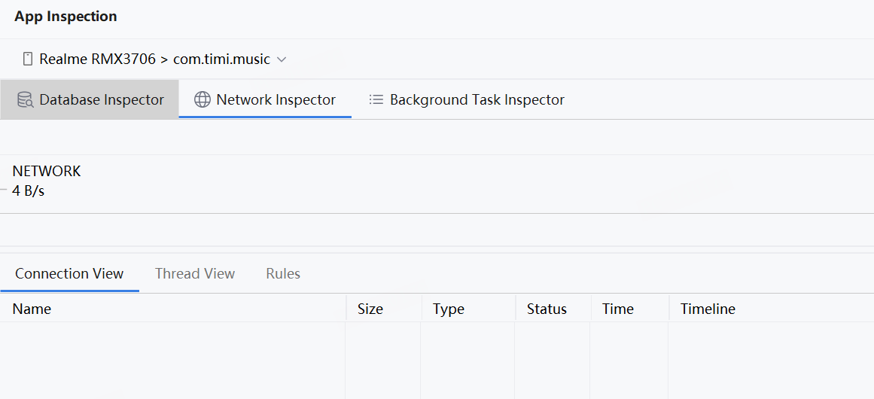Expand the chevron next to com.timi.music
This screenshot has width=874, height=399.
282,59
